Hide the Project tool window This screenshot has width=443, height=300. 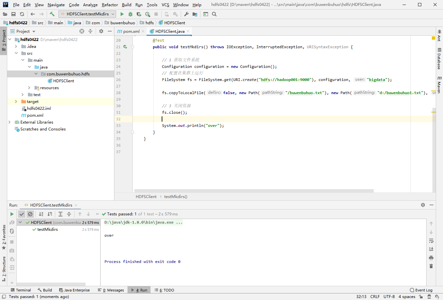tap(110, 31)
